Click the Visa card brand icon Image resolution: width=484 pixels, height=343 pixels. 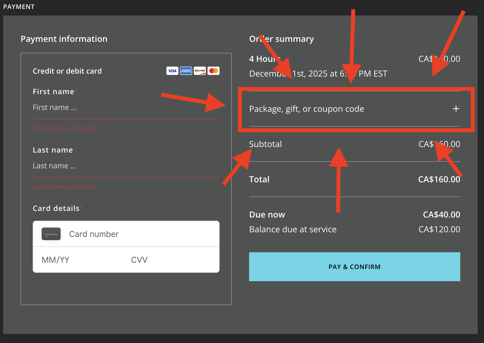(x=172, y=71)
